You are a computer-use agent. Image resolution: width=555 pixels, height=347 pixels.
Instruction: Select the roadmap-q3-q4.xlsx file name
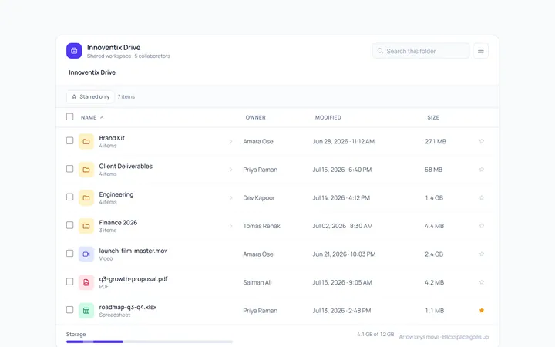[128, 307]
